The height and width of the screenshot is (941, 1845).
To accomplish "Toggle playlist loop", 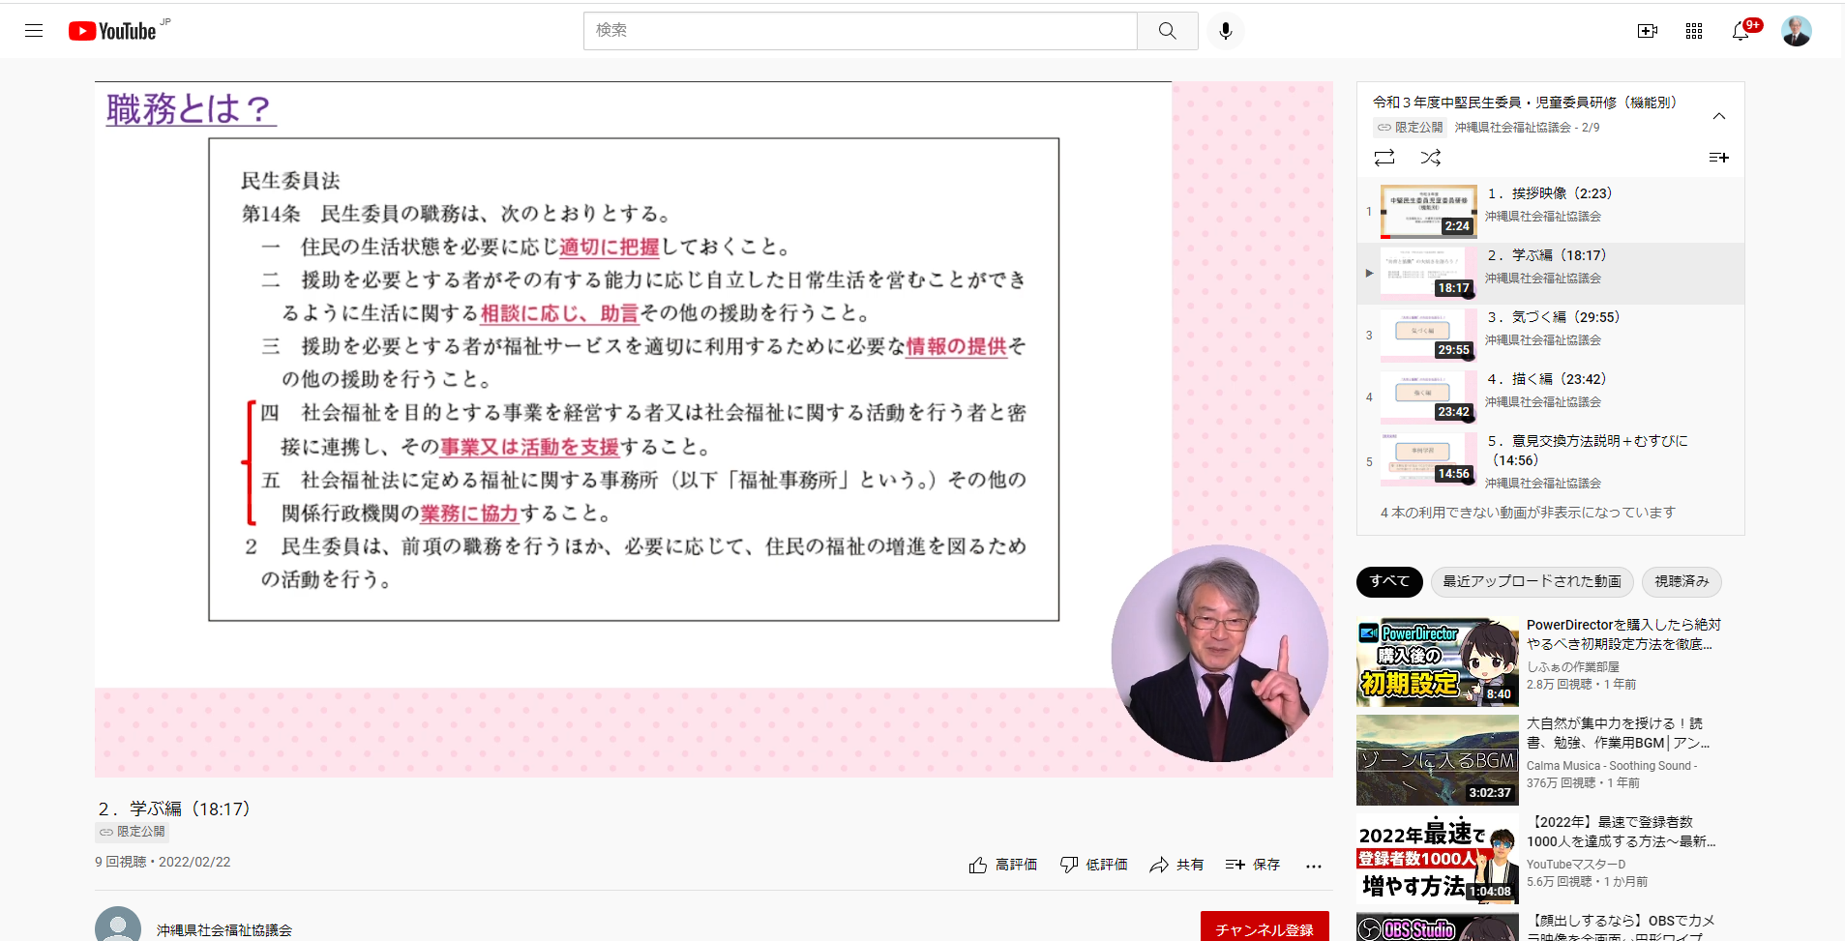I will point(1384,158).
